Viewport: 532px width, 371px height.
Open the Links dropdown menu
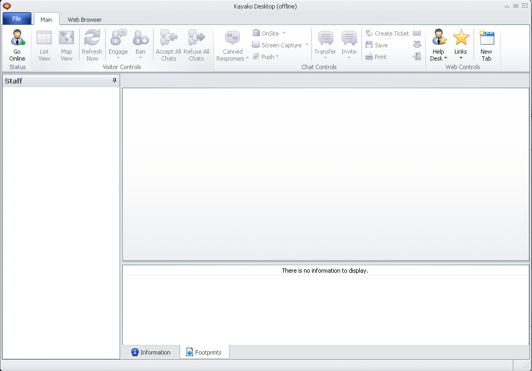click(x=461, y=55)
